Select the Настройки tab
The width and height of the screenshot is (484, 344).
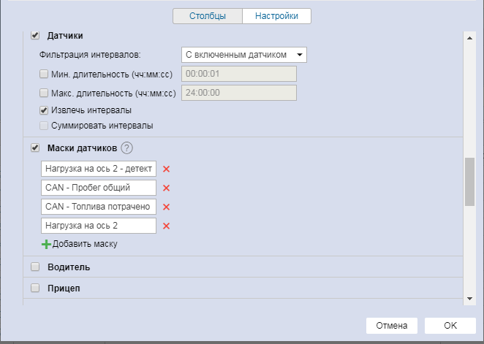(x=276, y=16)
